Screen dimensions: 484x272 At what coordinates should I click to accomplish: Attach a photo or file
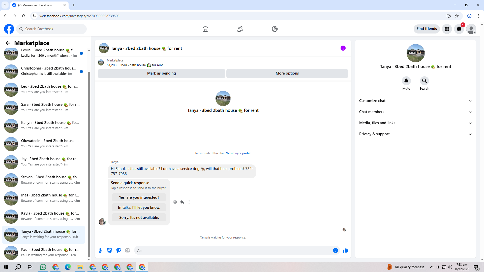[109, 250]
